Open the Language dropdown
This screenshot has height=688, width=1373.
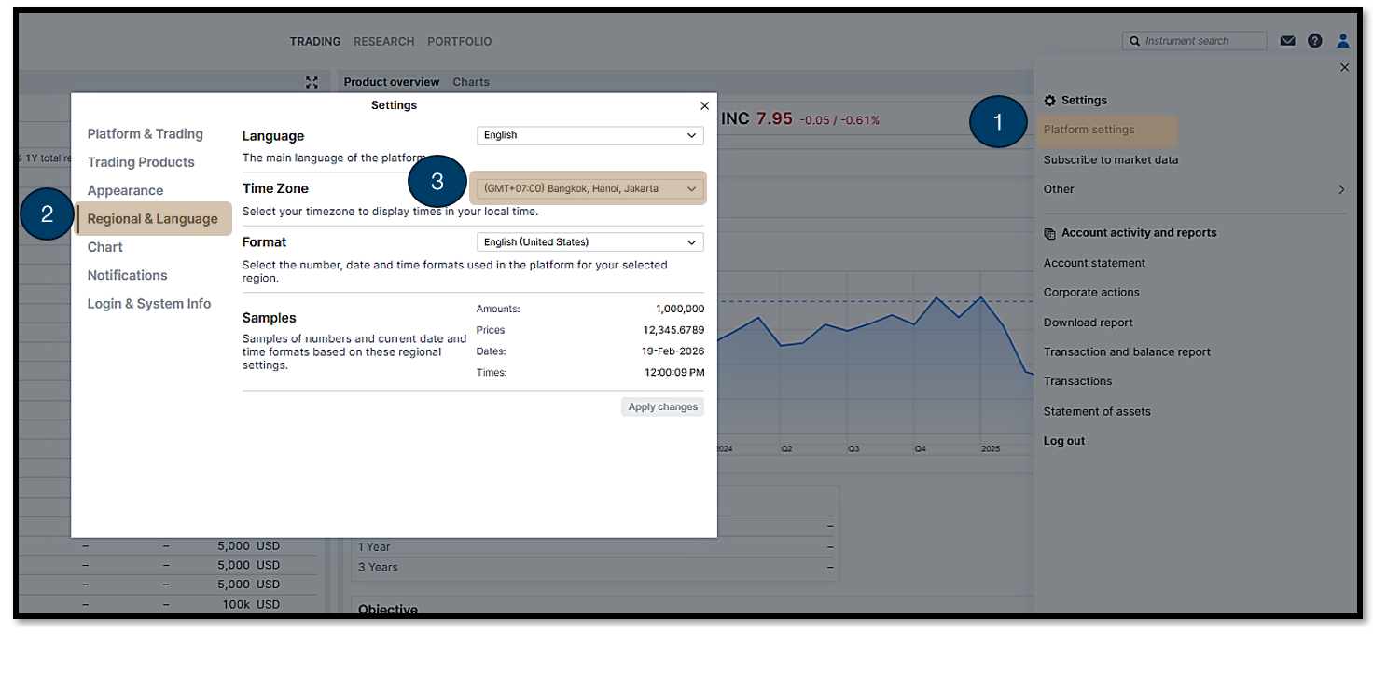(x=589, y=135)
